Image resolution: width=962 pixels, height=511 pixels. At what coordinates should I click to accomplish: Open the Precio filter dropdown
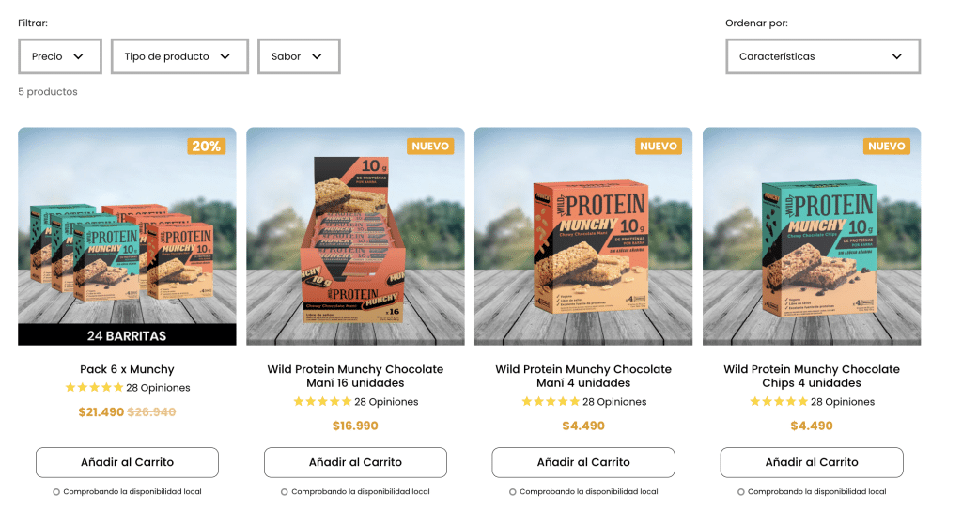coord(60,56)
